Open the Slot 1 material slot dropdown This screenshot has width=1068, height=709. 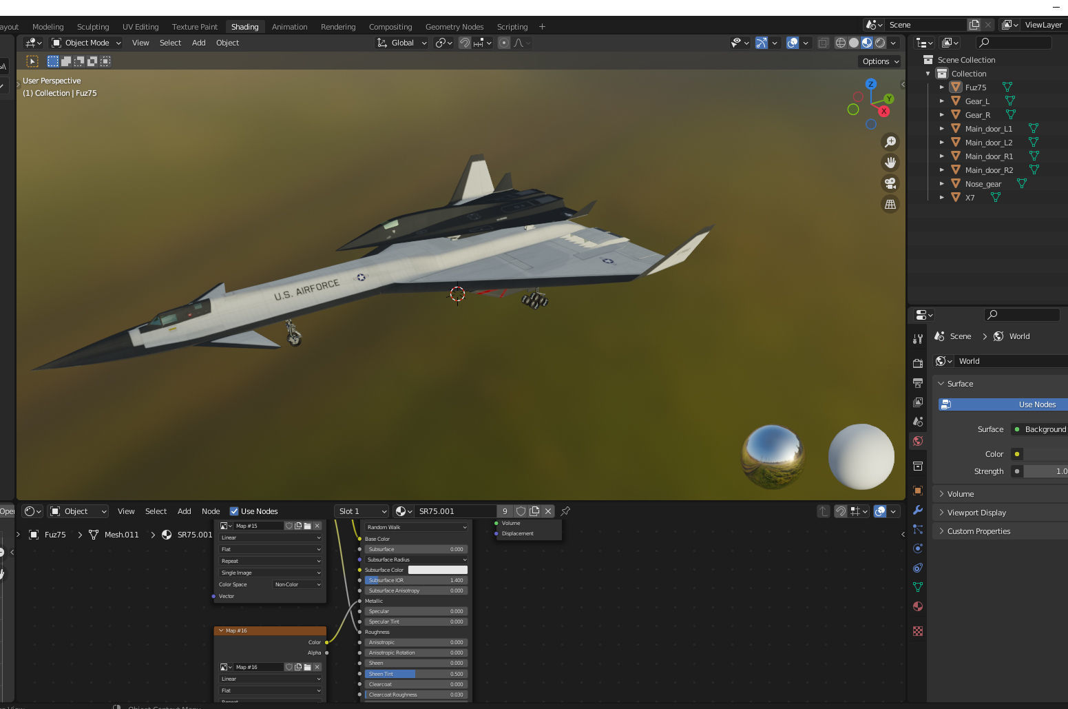coord(362,511)
